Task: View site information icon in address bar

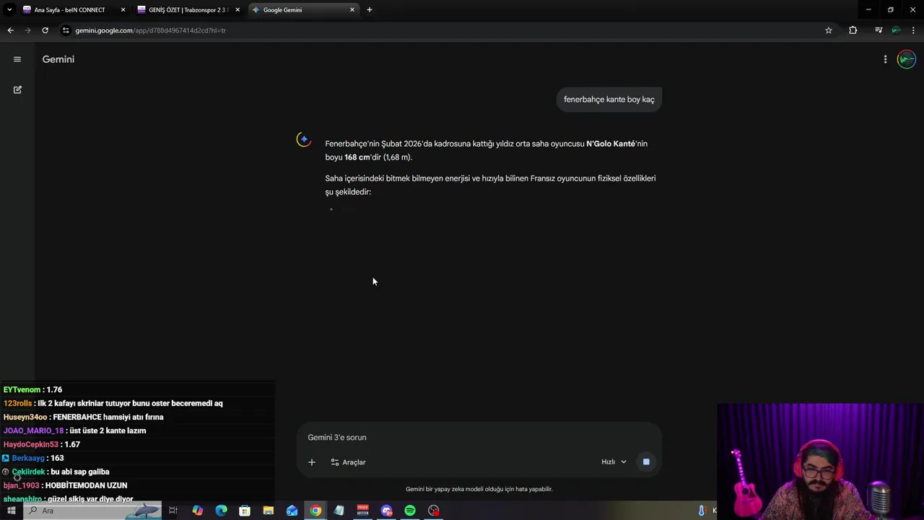Action: coord(66,30)
